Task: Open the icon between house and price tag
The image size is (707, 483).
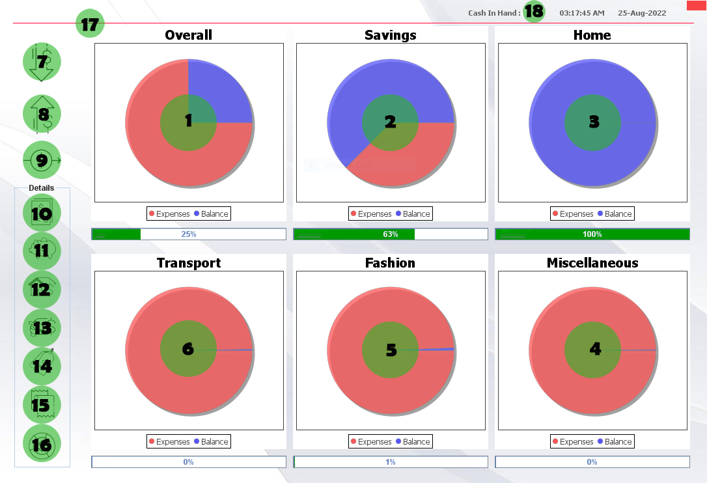Action: (x=42, y=328)
